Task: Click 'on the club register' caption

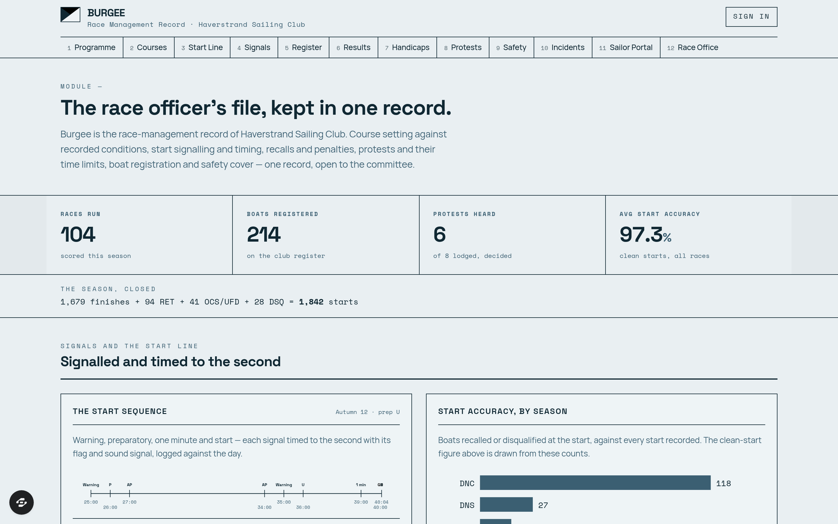Action: (x=286, y=256)
